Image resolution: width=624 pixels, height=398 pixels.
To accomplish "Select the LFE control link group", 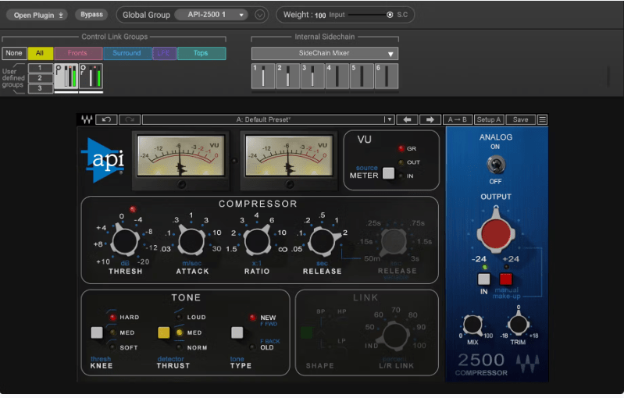I will pyautogui.click(x=164, y=53).
